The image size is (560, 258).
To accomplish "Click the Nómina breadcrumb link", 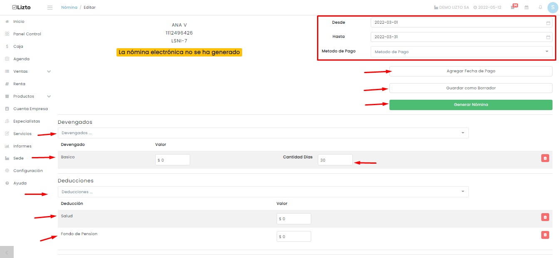I will pyautogui.click(x=69, y=7).
